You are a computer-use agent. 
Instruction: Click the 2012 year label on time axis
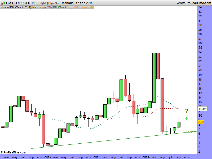pos(48,157)
